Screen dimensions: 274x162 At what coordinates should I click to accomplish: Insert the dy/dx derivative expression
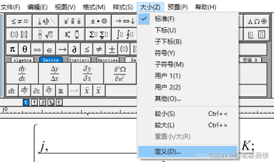point(22,73)
